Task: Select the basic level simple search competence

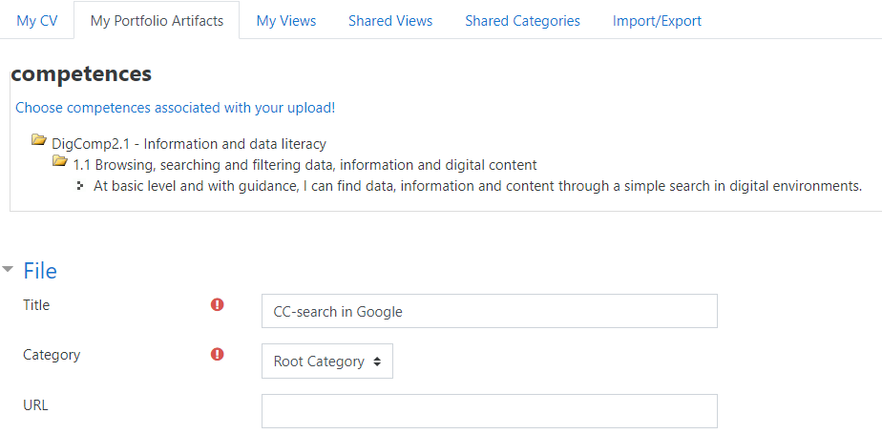Action: (x=477, y=185)
